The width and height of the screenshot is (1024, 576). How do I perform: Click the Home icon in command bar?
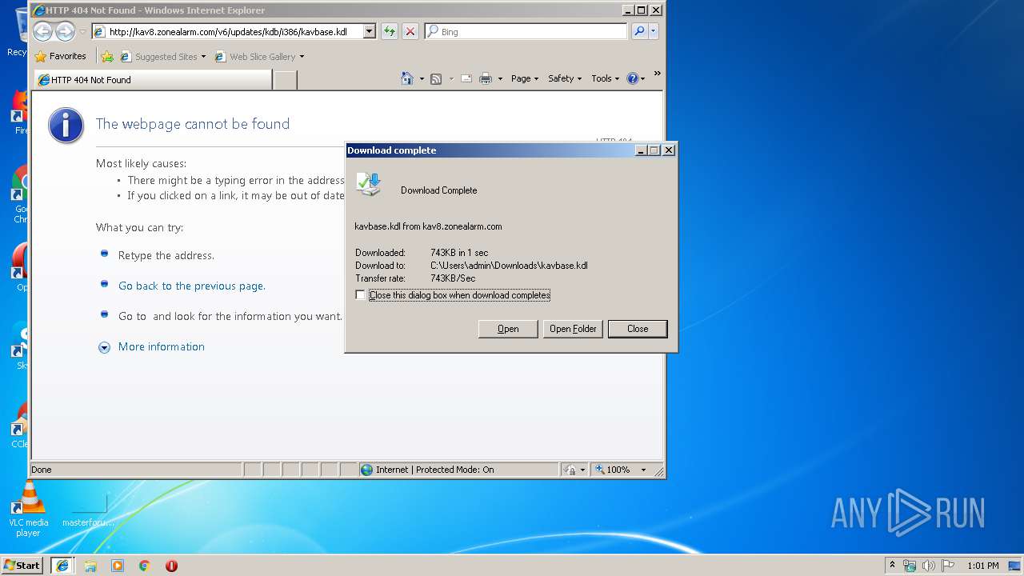(407, 78)
